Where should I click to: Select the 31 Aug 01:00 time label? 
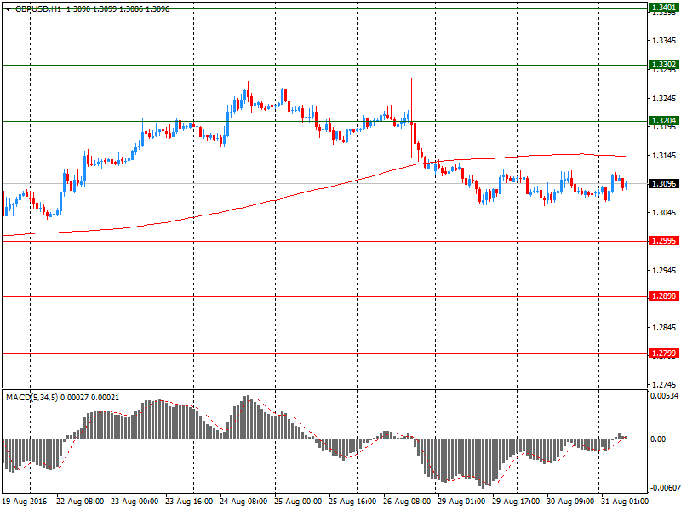(625, 502)
